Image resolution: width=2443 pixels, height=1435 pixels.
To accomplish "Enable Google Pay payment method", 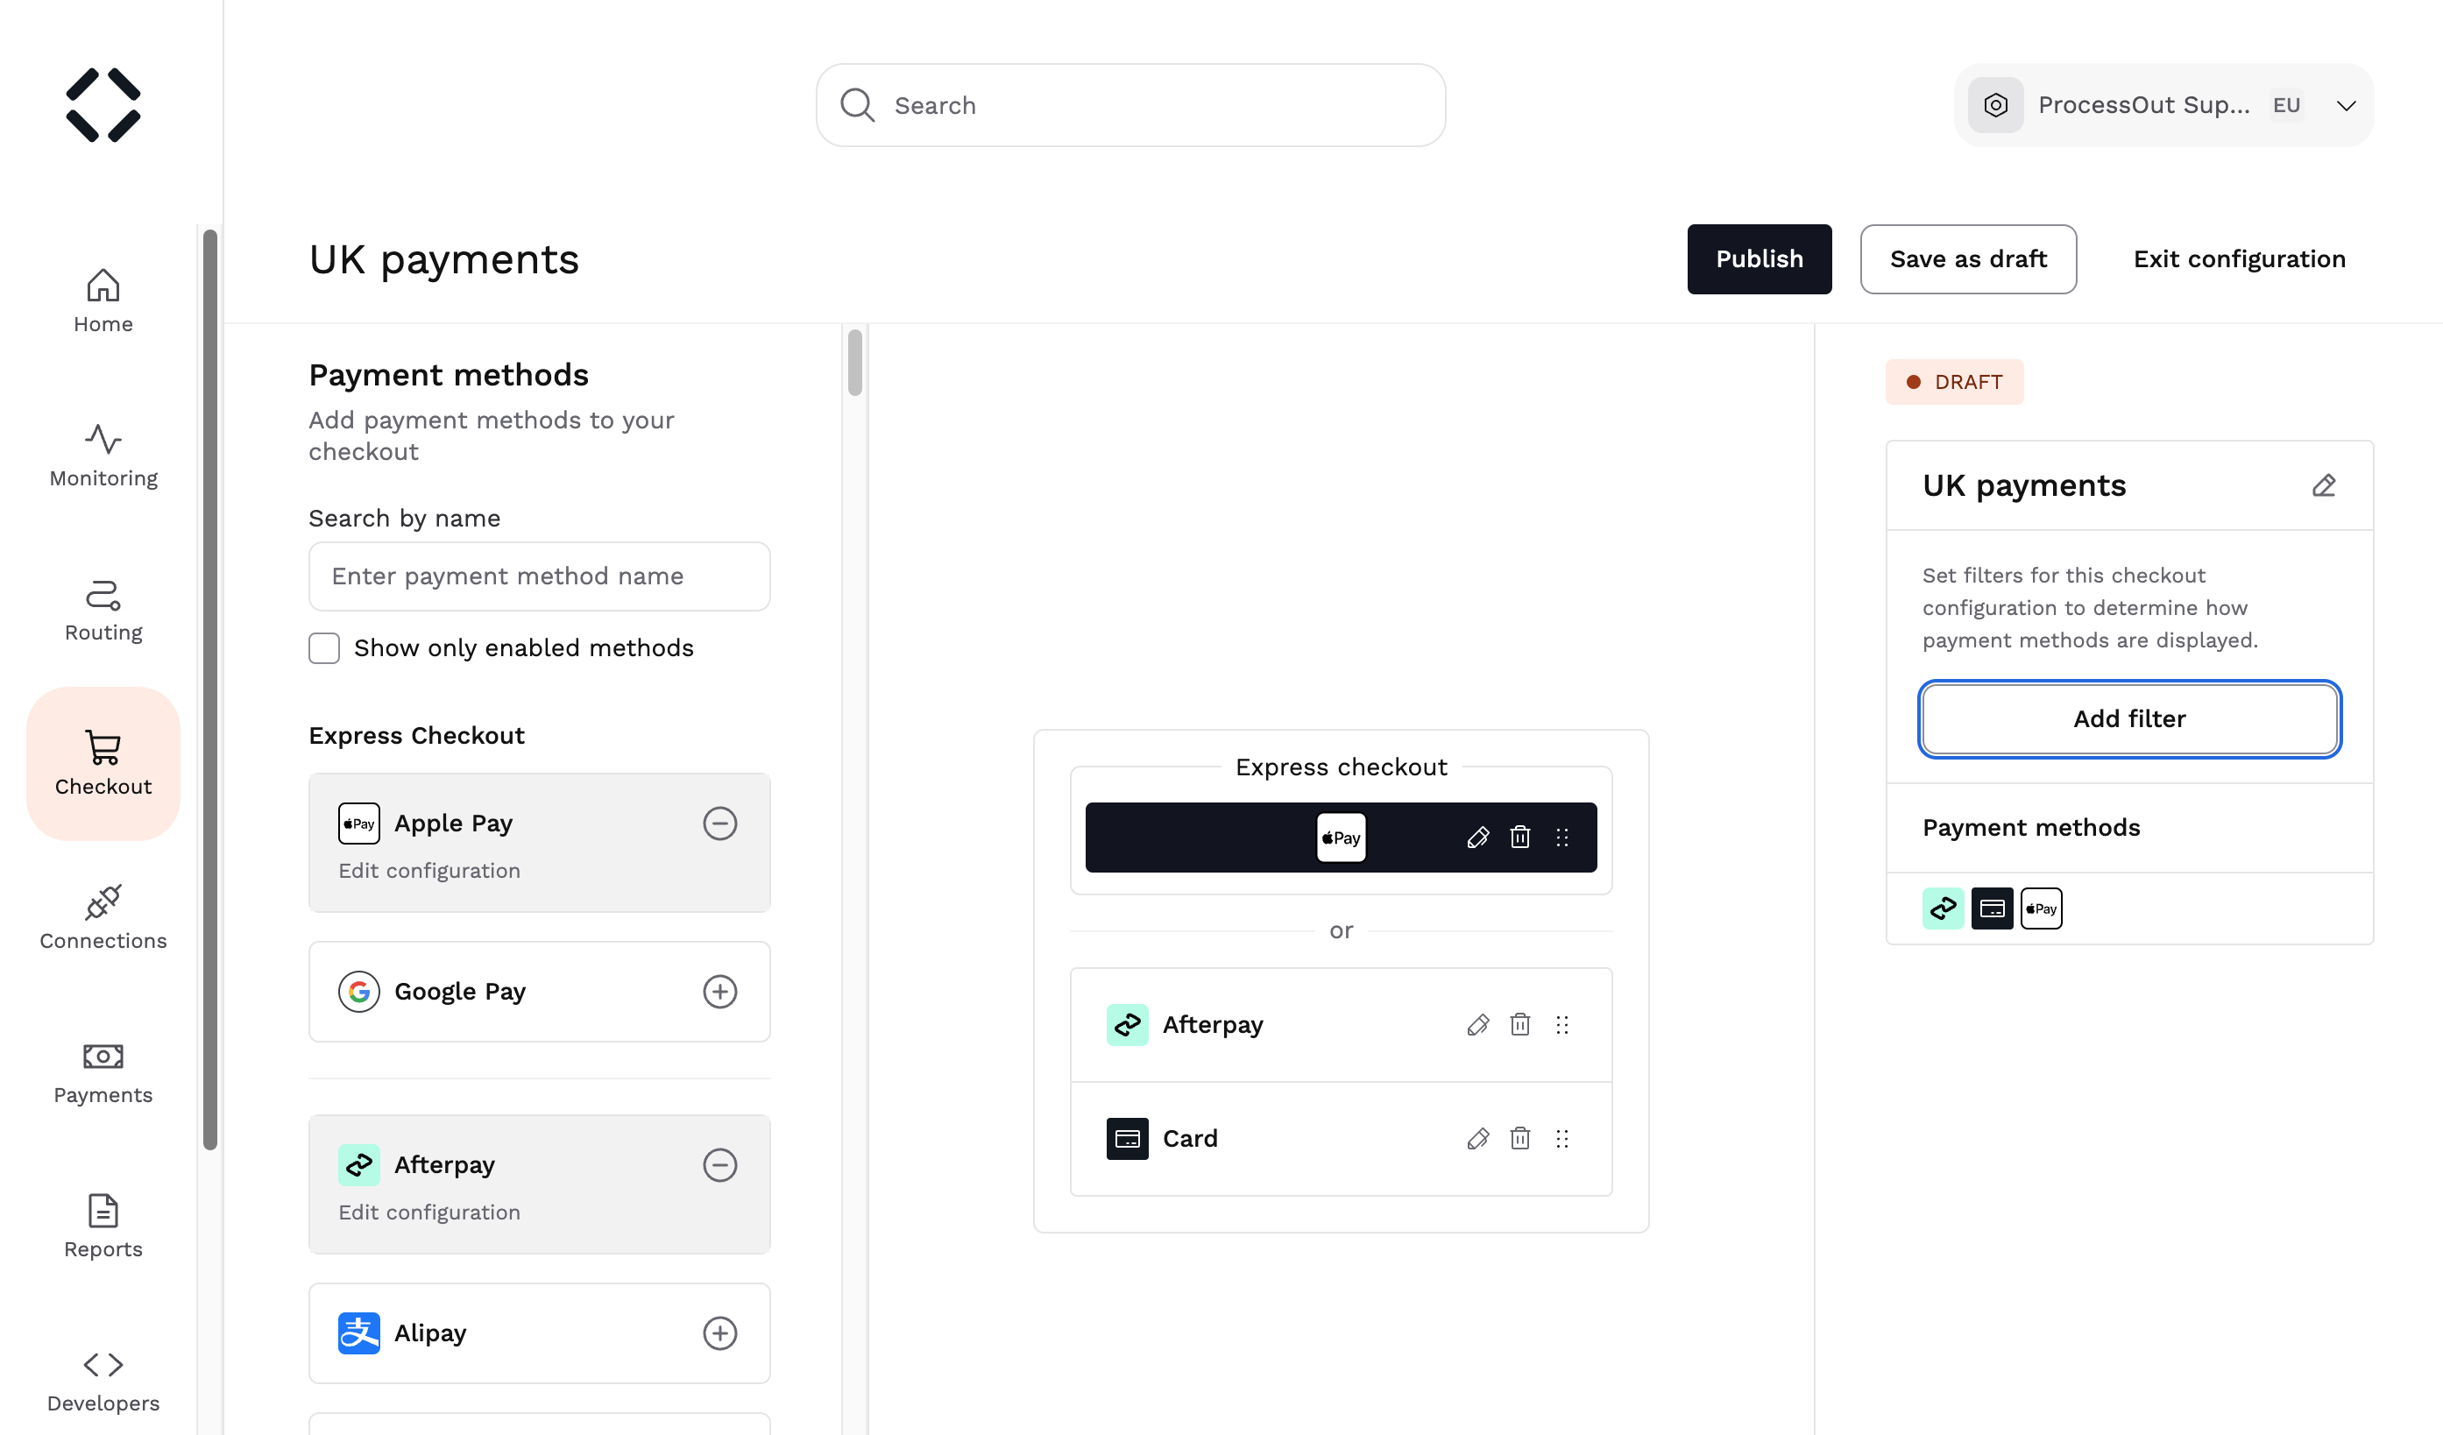I will point(719,991).
